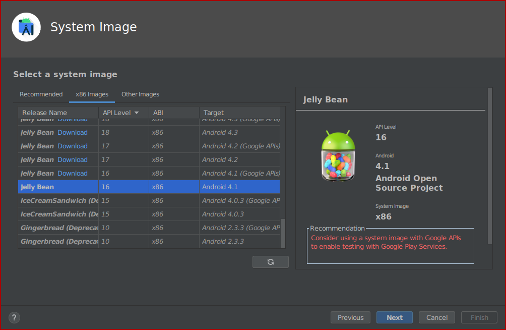
Task: Sort by API Level column arrow
Action: [x=137, y=113]
